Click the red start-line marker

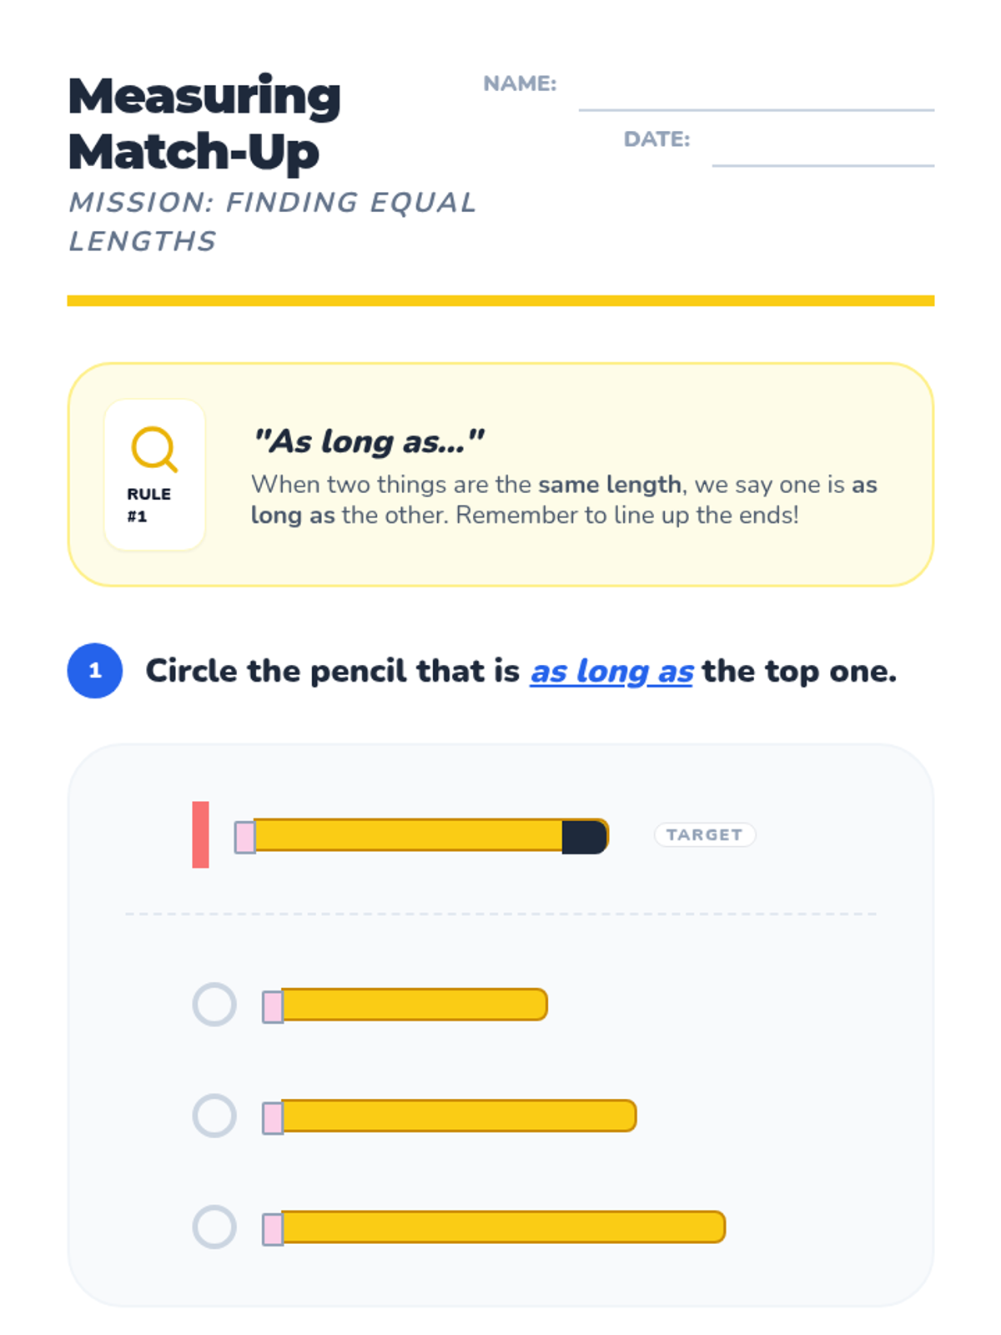pyautogui.click(x=200, y=834)
